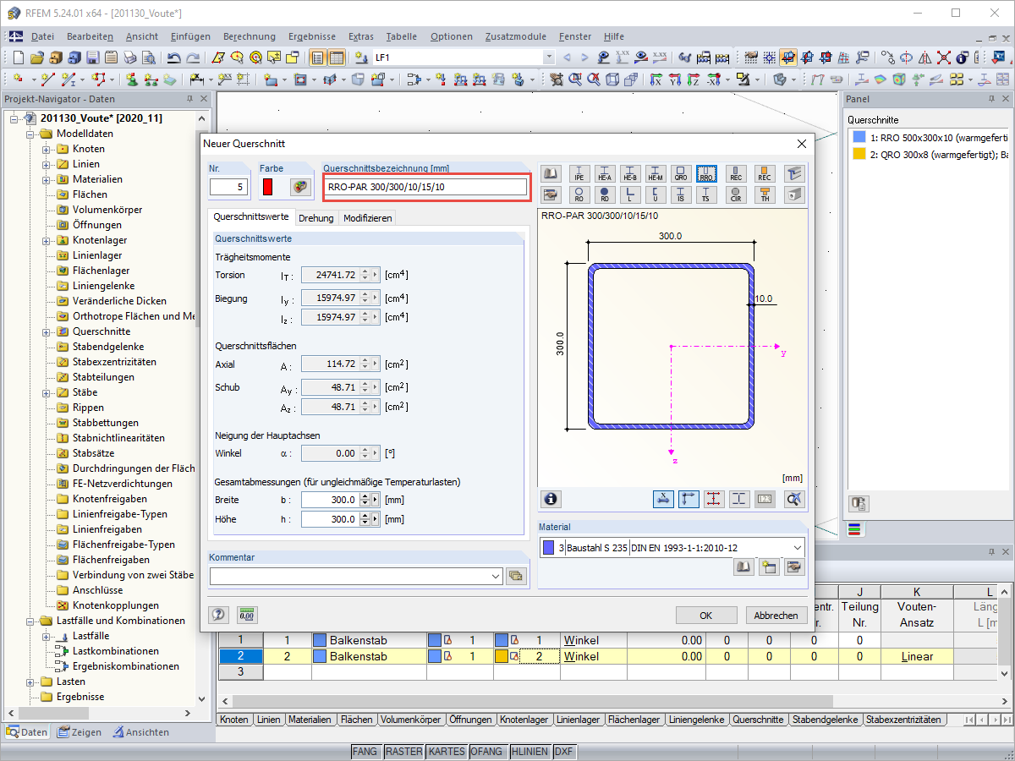Collapse the Modelldaten tree node
Screen dimensions: 1015x761
31,134
